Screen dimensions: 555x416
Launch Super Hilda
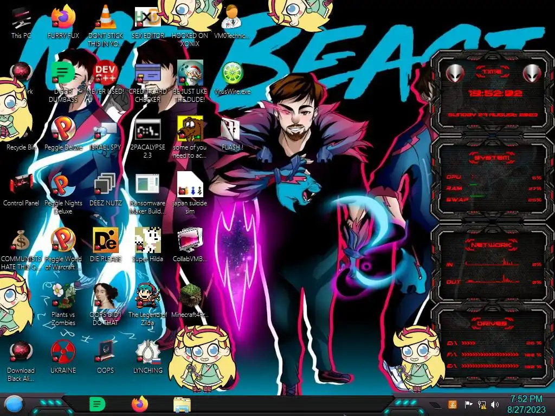[147, 246]
